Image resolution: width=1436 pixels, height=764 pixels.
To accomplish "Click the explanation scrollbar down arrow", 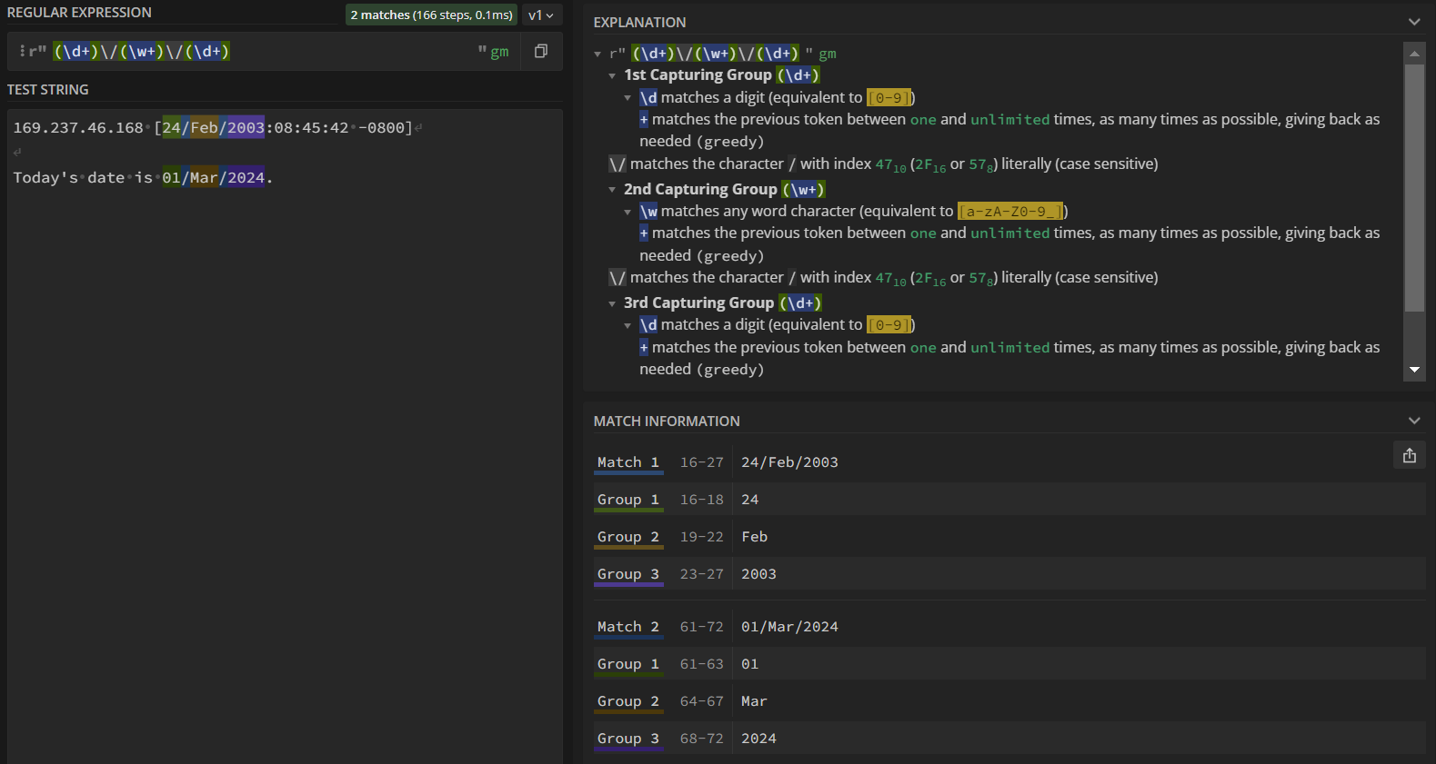I will 1414,370.
